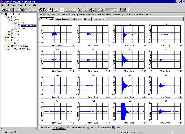Click the New document toolbar icon
This screenshot has width=185, height=134.
[x=3, y=10]
